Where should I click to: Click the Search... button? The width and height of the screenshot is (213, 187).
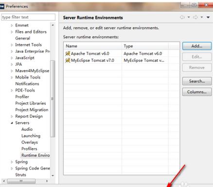pyautogui.click(x=197, y=81)
